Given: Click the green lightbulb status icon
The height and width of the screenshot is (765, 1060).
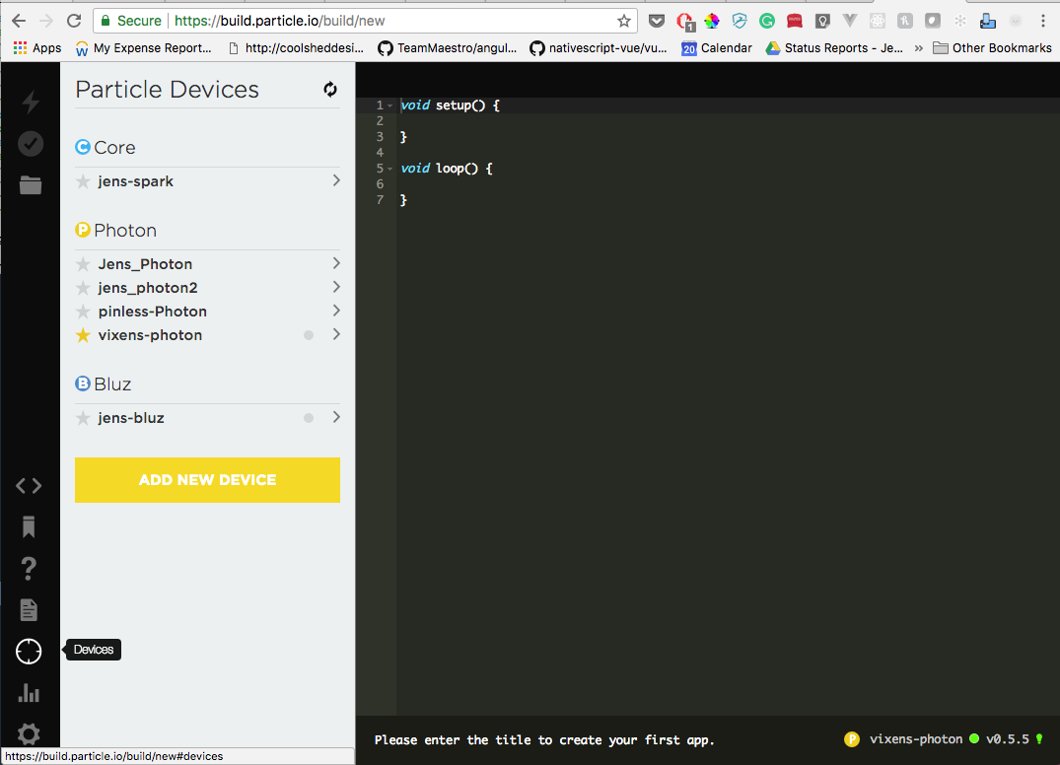Looking at the screenshot, I should point(1039,739).
